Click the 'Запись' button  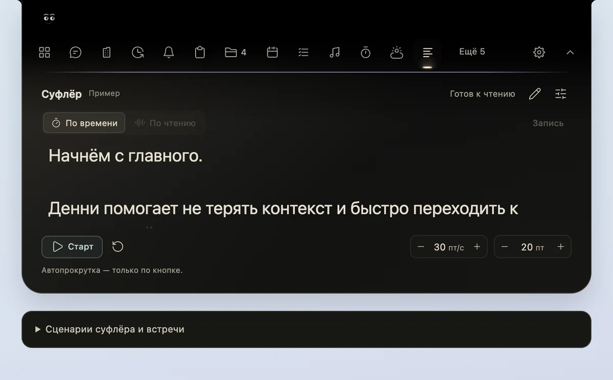point(548,123)
